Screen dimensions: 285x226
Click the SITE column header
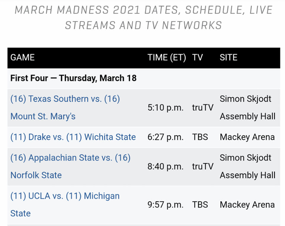click(x=229, y=57)
